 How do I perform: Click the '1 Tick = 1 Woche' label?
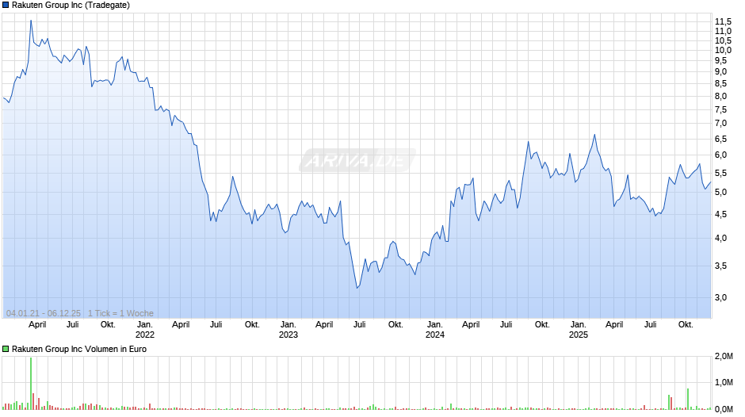pyautogui.click(x=120, y=313)
